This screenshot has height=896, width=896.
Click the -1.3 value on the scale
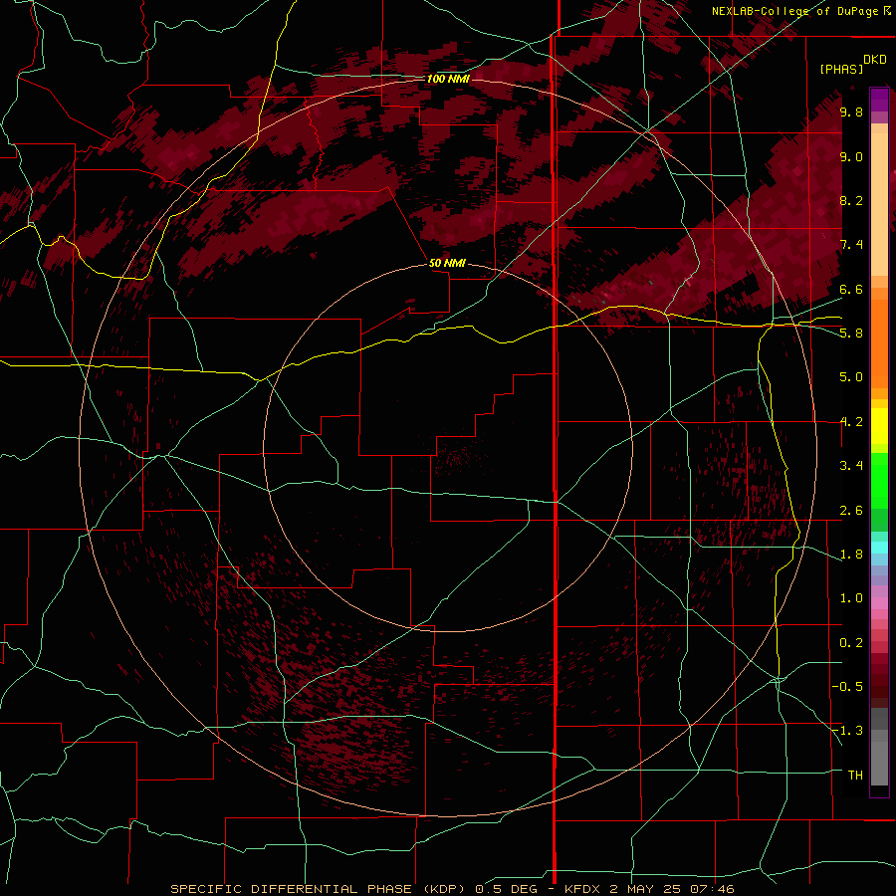coord(847,731)
